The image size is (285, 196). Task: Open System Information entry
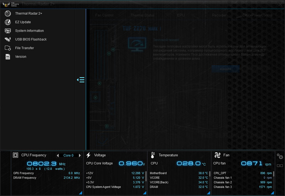[x=29, y=31]
